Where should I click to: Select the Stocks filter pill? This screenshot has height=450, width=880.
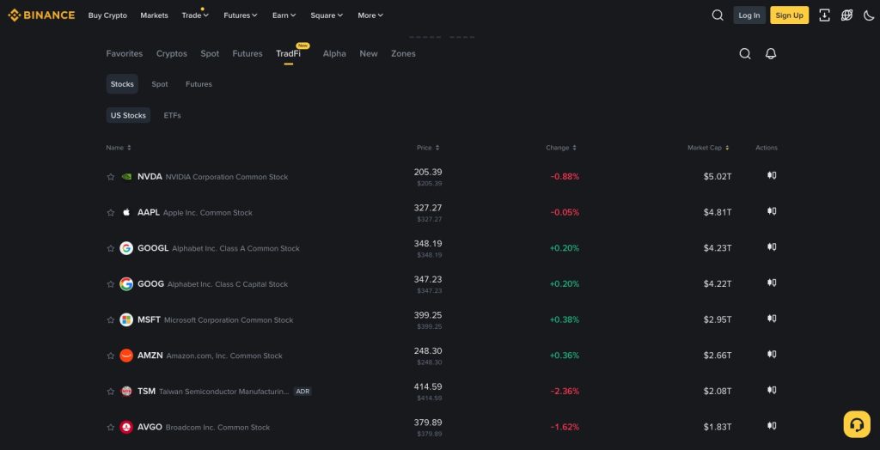[x=122, y=84]
